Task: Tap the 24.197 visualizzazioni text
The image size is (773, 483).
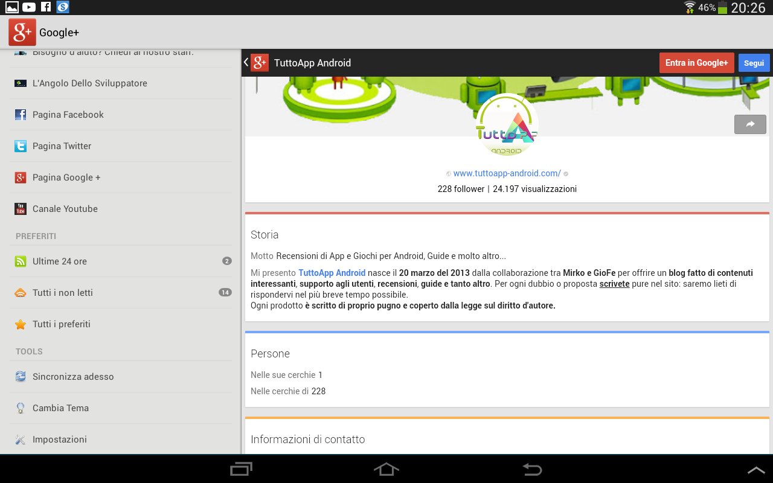Action: tap(534, 189)
